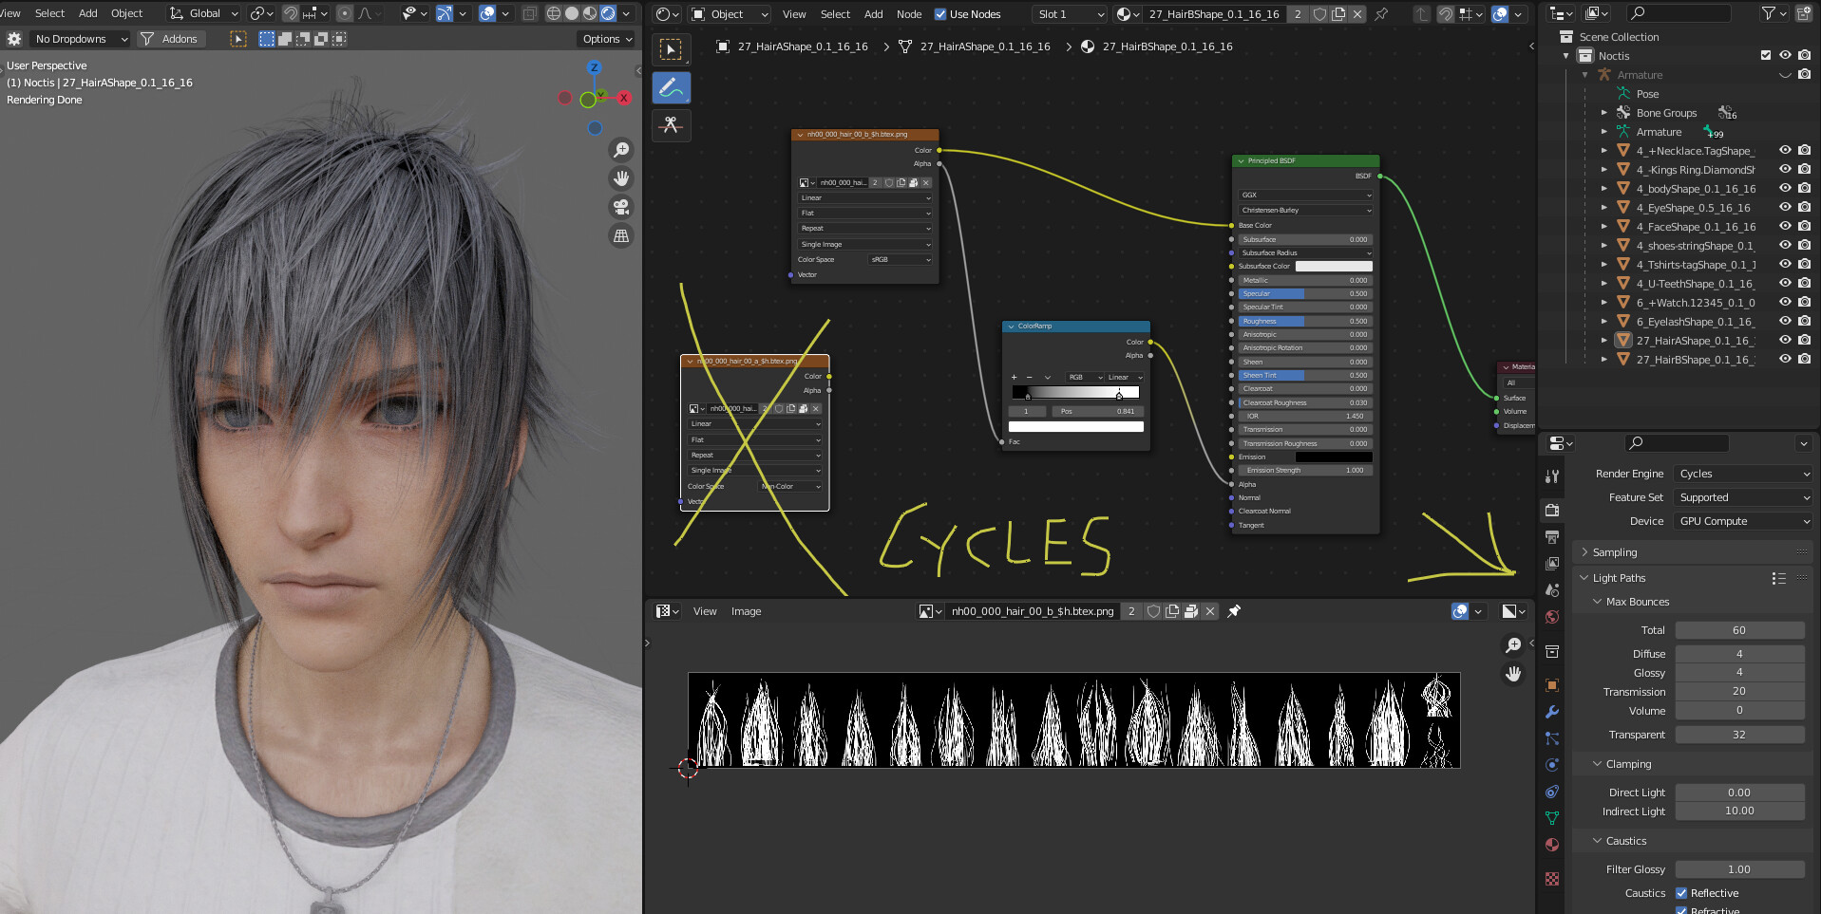Select 4_FaceShape_0.1_16_16 in outliner

coord(1696,227)
